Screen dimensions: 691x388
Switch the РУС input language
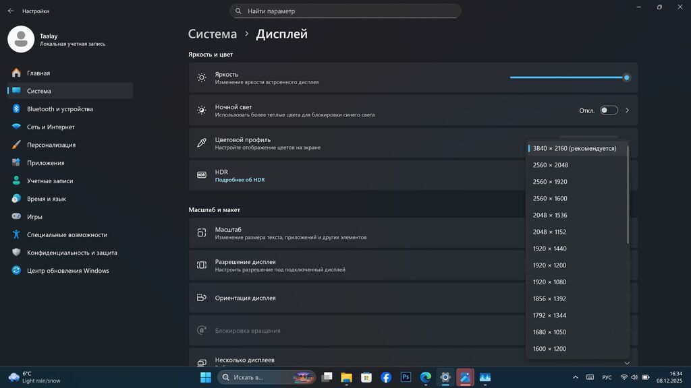pos(607,377)
